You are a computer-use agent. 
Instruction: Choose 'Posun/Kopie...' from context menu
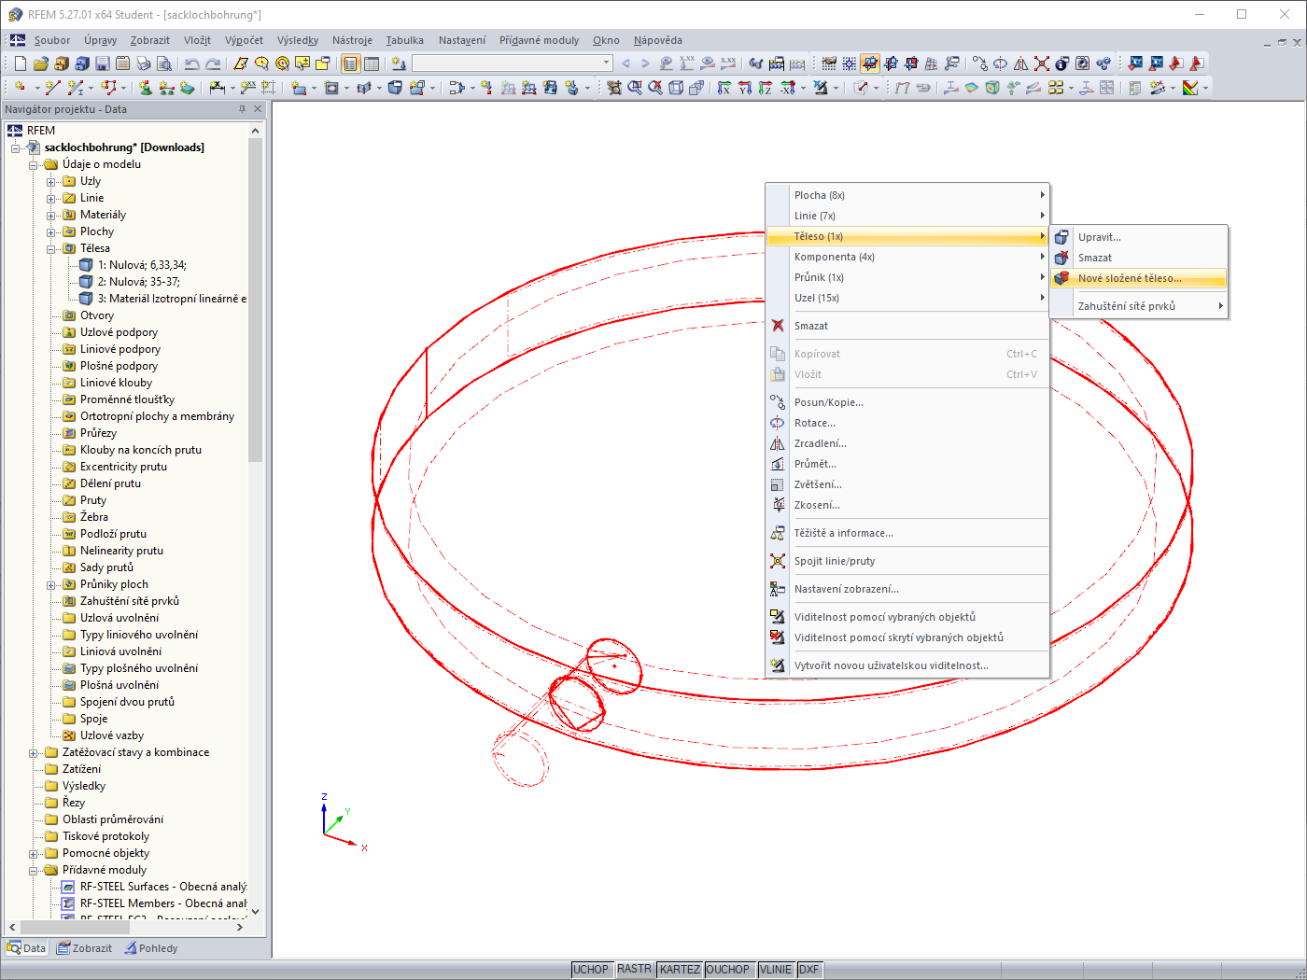coord(907,402)
